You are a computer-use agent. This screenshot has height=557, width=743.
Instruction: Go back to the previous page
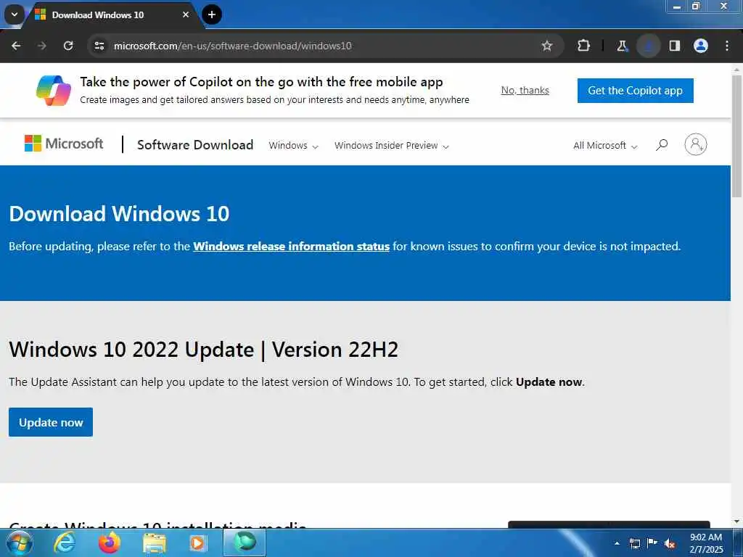tap(16, 46)
